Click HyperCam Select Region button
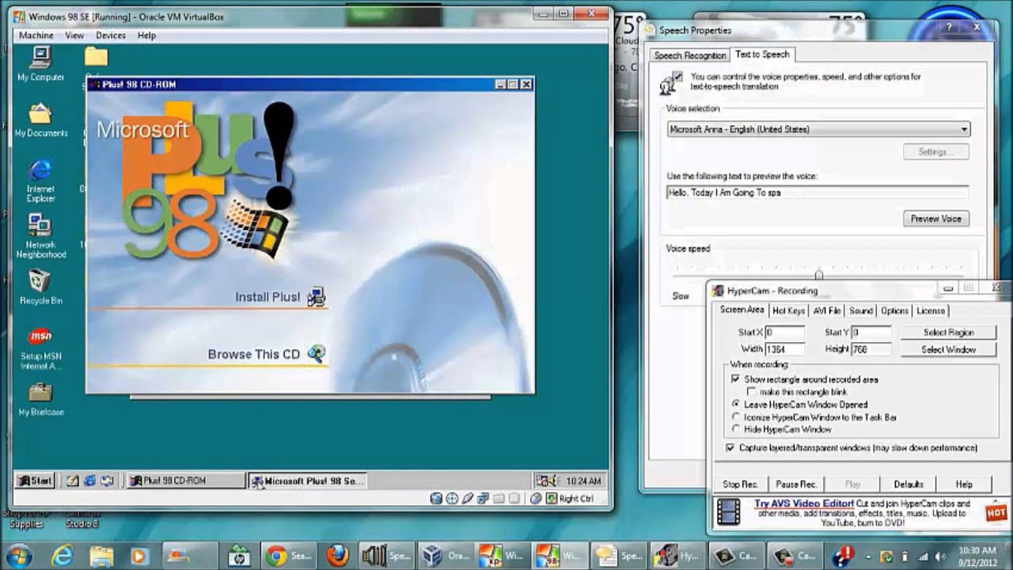The image size is (1013, 570). point(948,332)
